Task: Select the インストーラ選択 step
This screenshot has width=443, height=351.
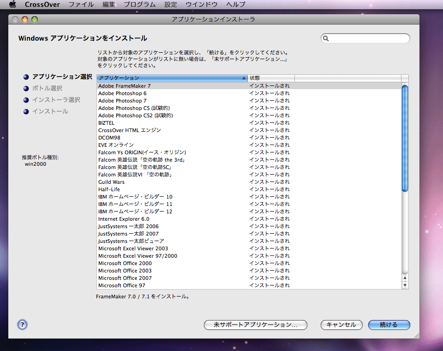Action: (x=56, y=100)
